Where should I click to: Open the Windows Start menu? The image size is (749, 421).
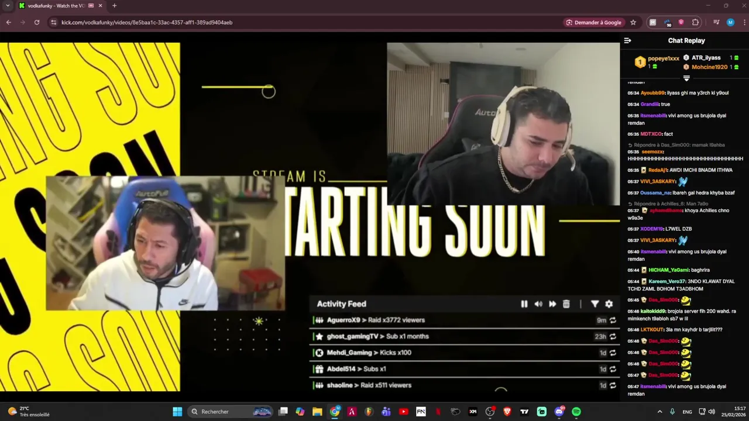[177, 412]
